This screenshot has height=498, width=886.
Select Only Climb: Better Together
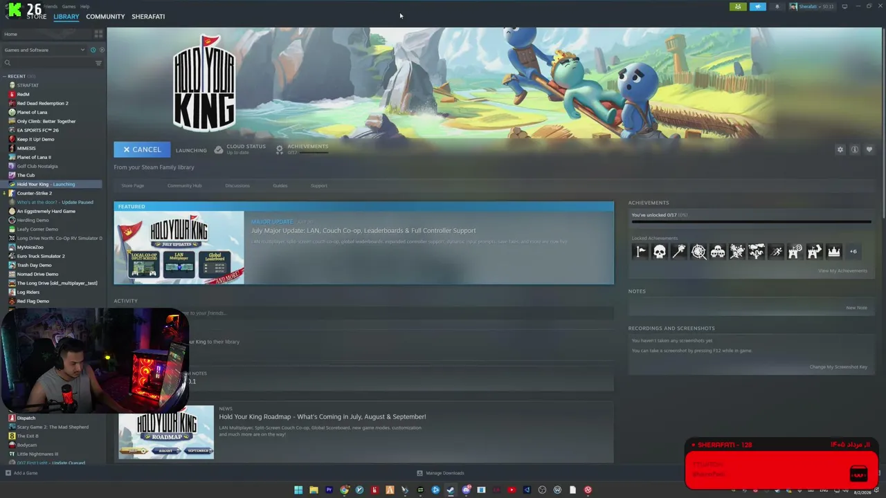click(x=46, y=121)
